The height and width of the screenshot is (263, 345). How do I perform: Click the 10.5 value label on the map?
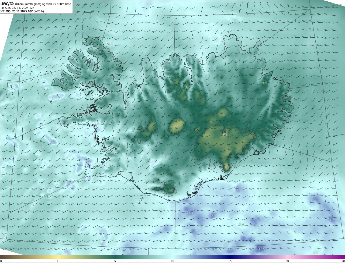pyautogui.click(x=149, y=4)
